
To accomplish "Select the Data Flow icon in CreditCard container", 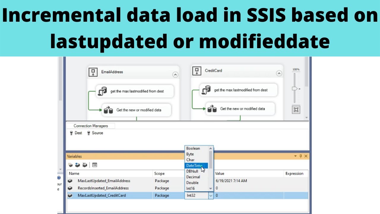I will pos(212,109).
